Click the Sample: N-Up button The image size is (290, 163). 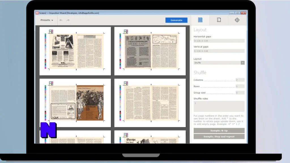(x=219, y=131)
